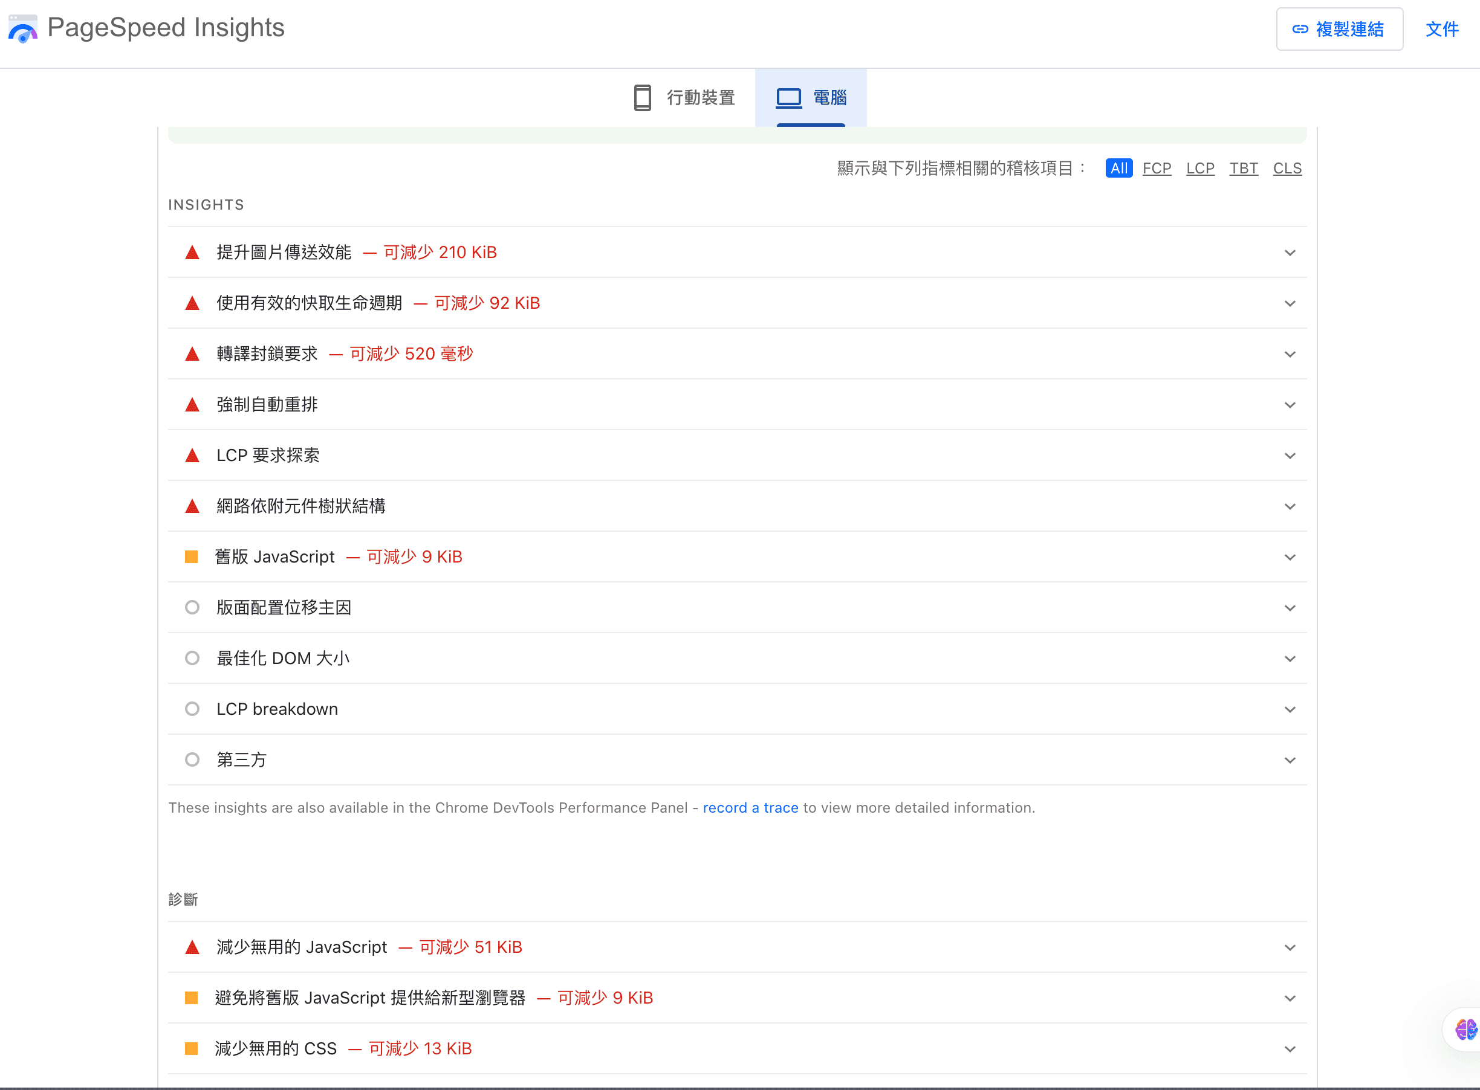Viewport: 1480px width, 1090px height.
Task: Open the brain extension icon at right edge
Action: 1465,1030
